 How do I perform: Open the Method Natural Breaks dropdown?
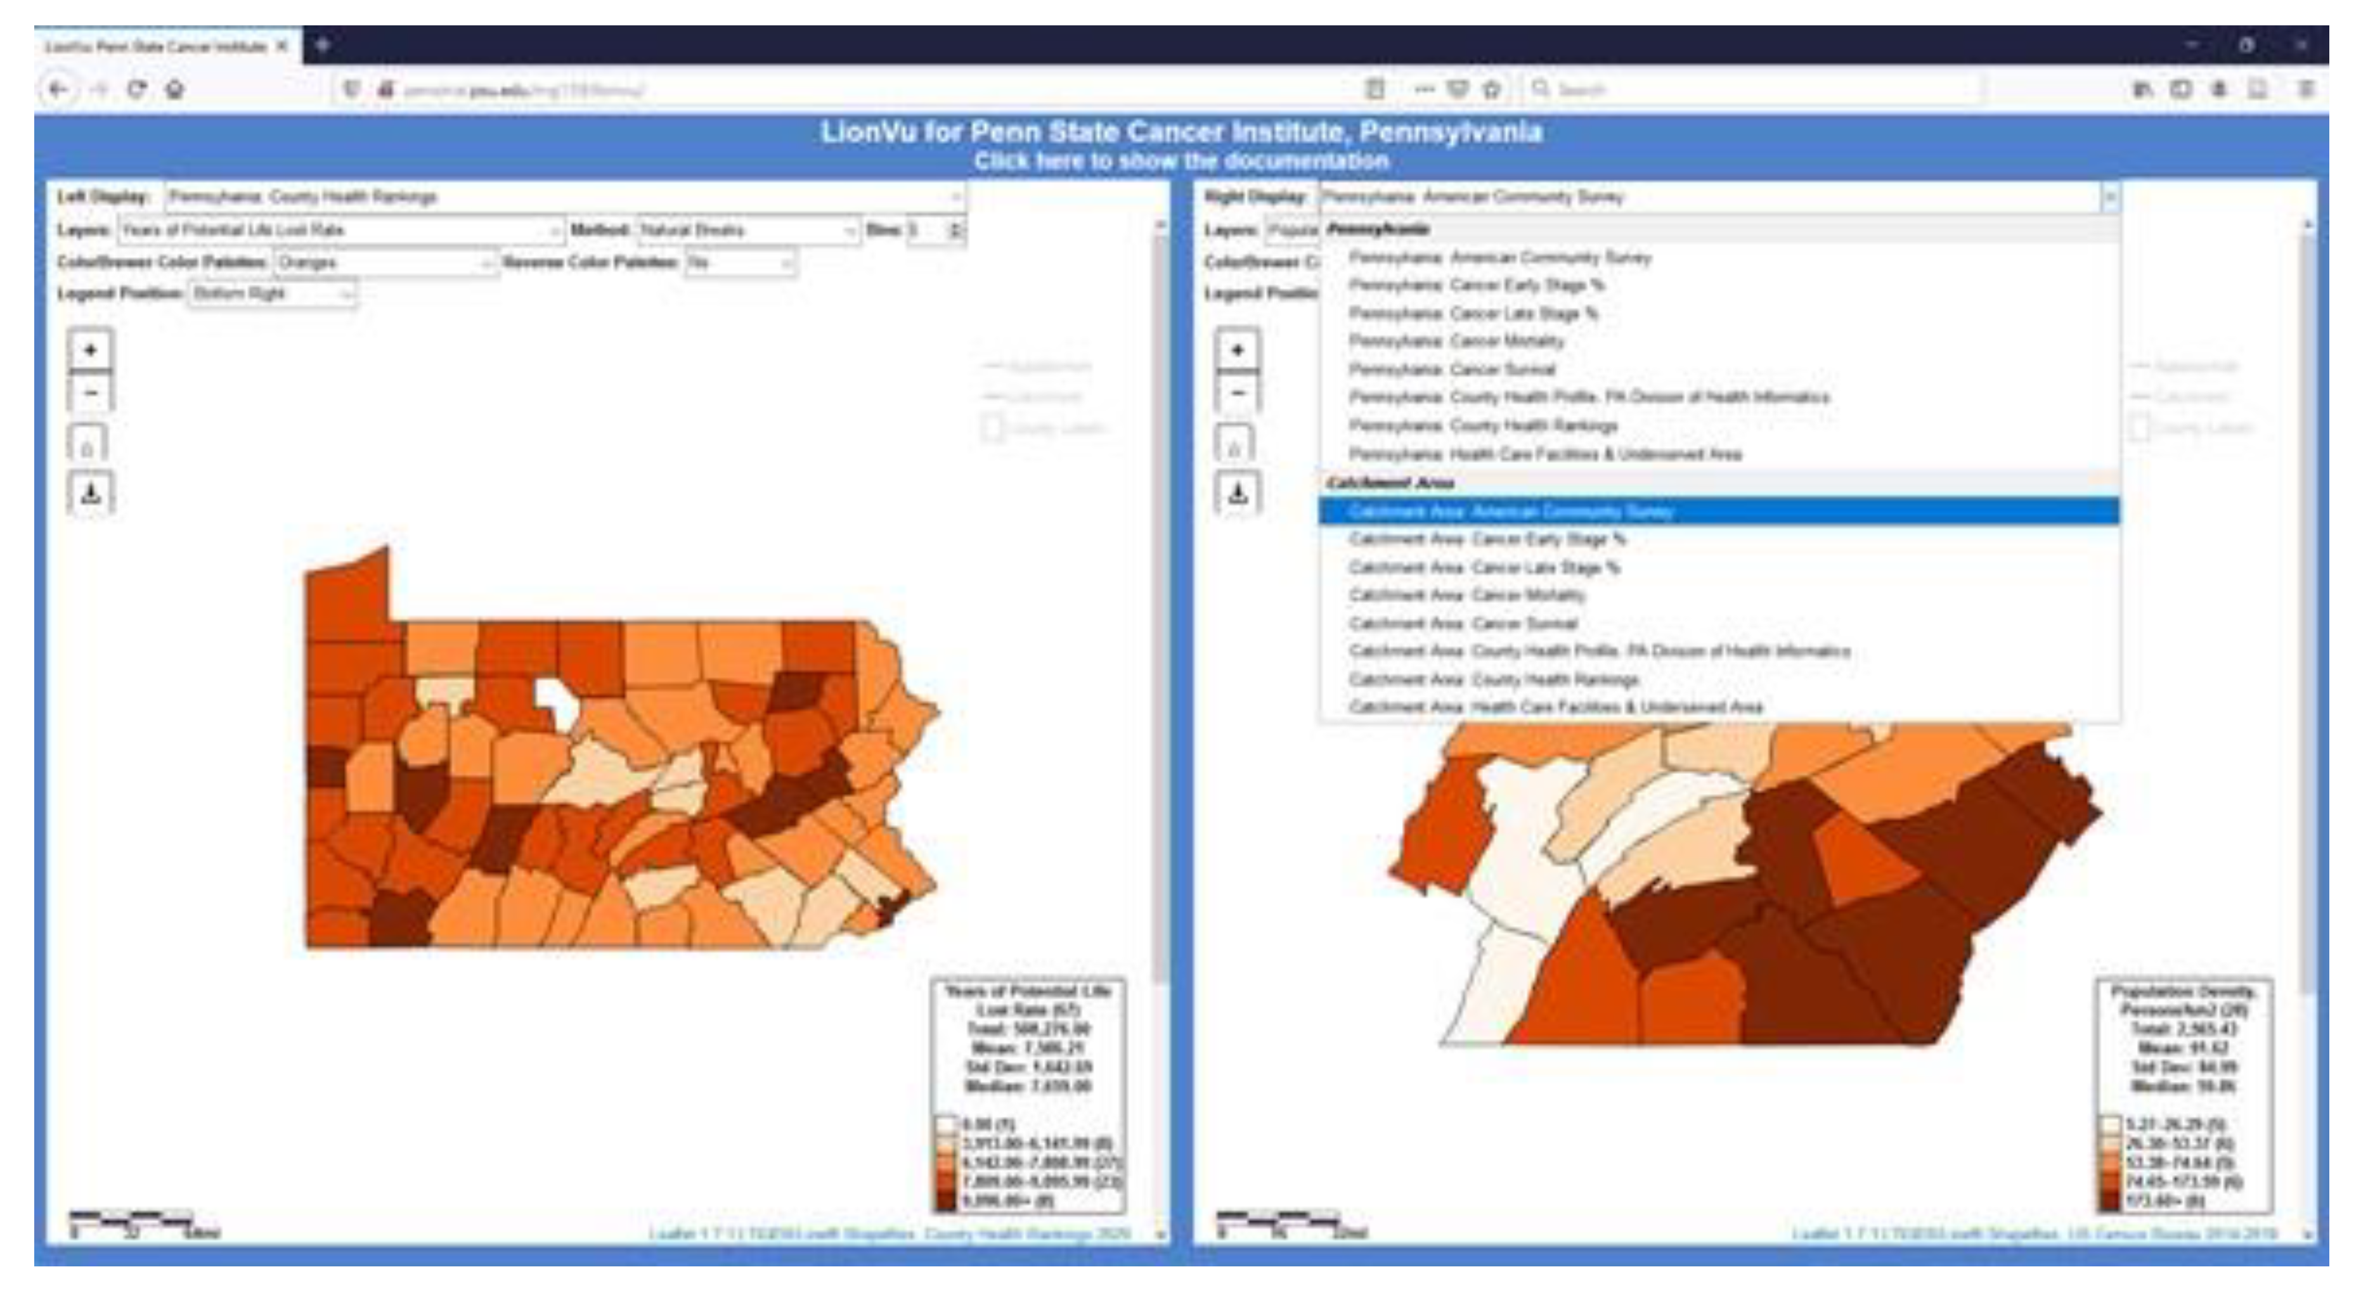(747, 229)
